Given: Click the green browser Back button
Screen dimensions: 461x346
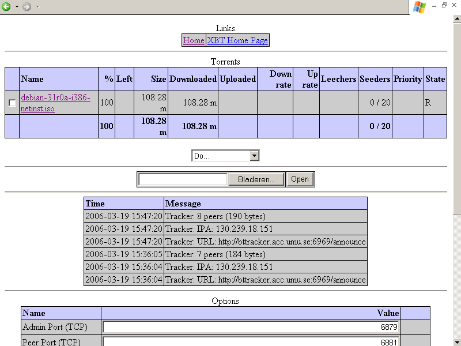Looking at the screenshot, I should 6,6.
